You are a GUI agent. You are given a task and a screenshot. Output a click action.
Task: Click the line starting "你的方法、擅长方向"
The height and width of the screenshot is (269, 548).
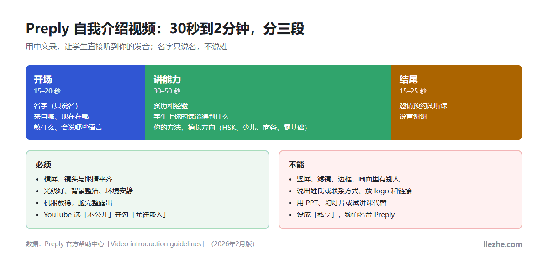(230, 127)
